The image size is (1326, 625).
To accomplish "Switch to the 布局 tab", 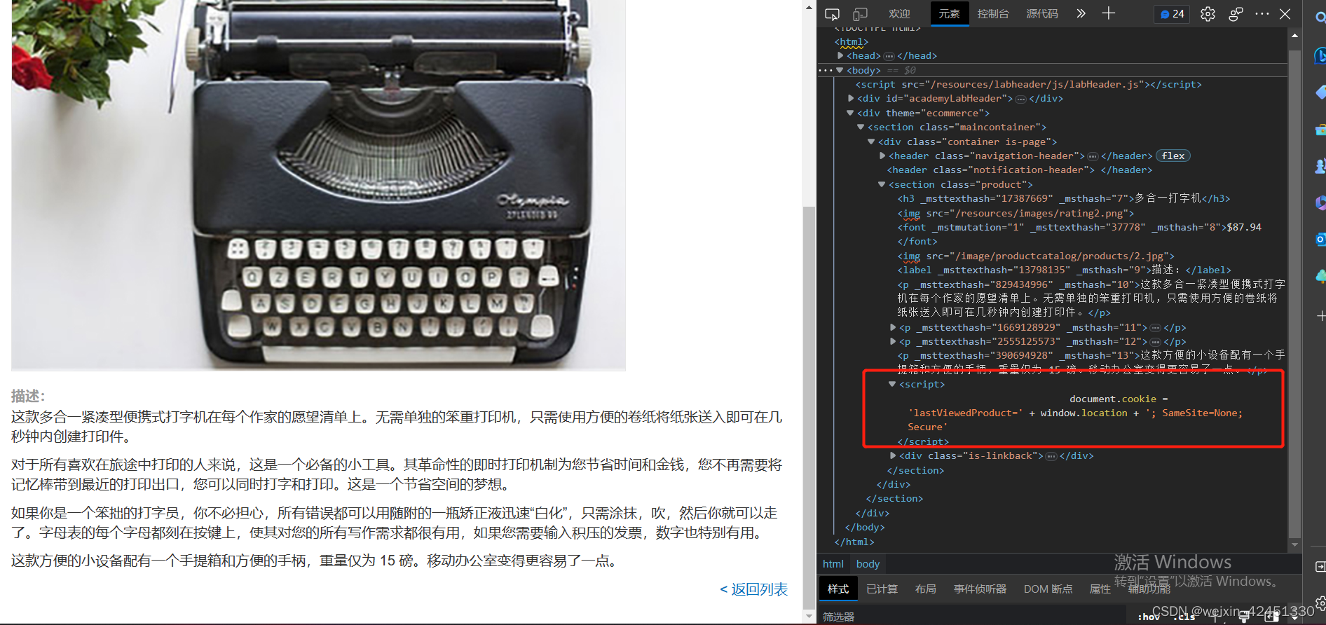I will pos(925,589).
